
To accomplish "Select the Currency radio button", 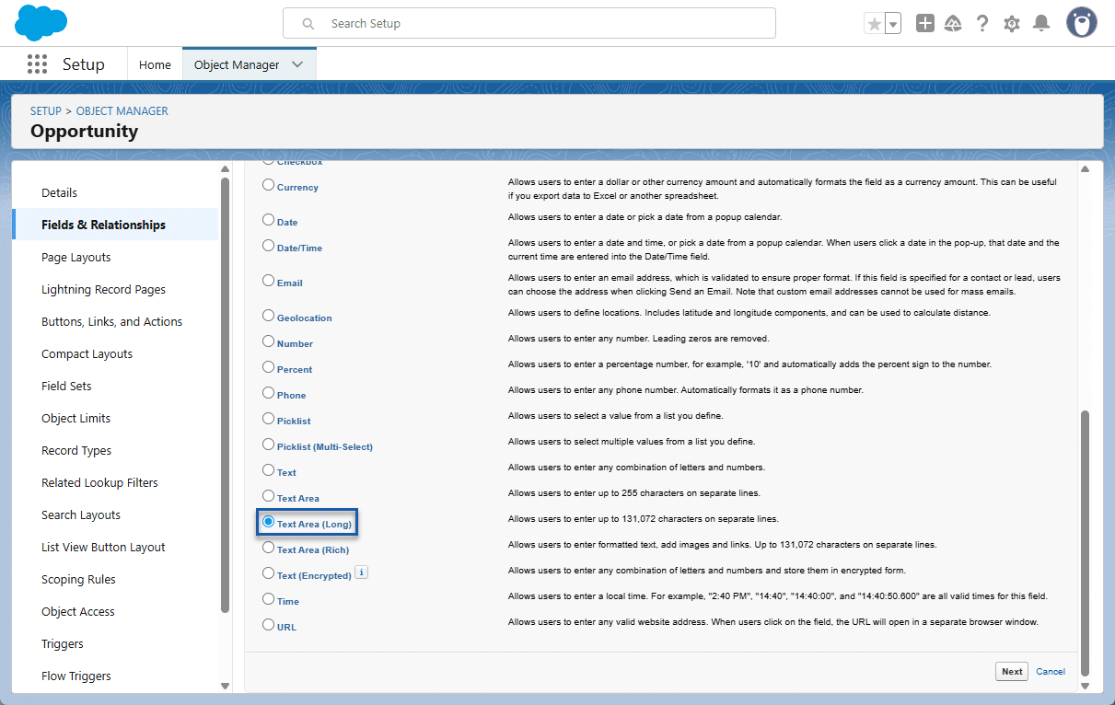I will pyautogui.click(x=269, y=185).
